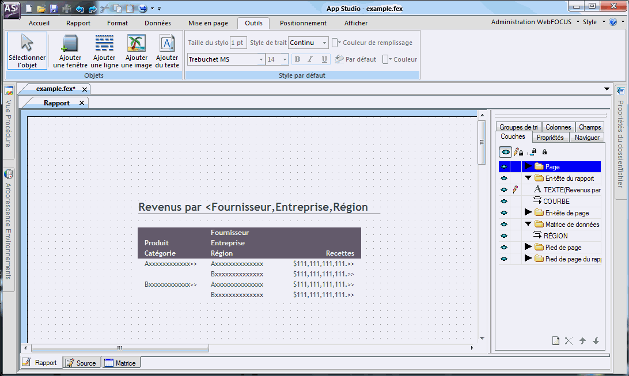
Task: Hide the En-tête de page layer
Action: [x=504, y=213]
